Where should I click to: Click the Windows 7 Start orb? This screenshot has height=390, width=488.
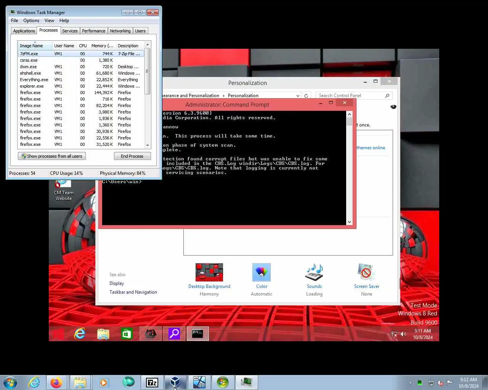pyautogui.click(x=10, y=382)
